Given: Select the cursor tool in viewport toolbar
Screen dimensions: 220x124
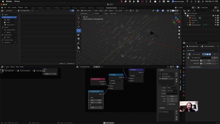Looking at the screenshot, I should point(79,22).
